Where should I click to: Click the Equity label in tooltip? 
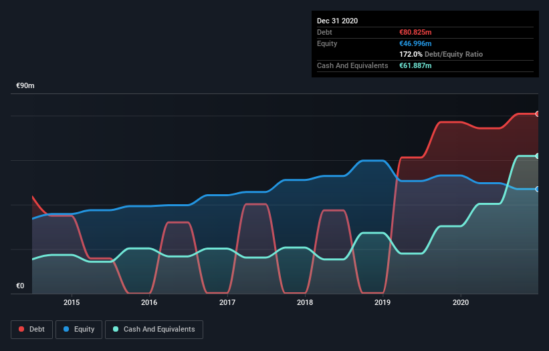coord(327,43)
